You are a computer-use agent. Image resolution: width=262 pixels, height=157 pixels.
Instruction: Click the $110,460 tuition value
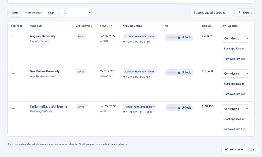point(207,71)
